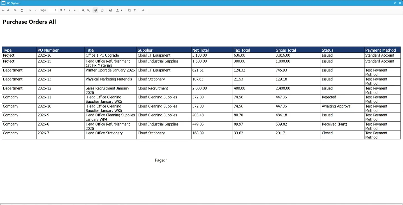Click the Status column header
The height and width of the screenshot is (205, 403).
coord(342,50)
